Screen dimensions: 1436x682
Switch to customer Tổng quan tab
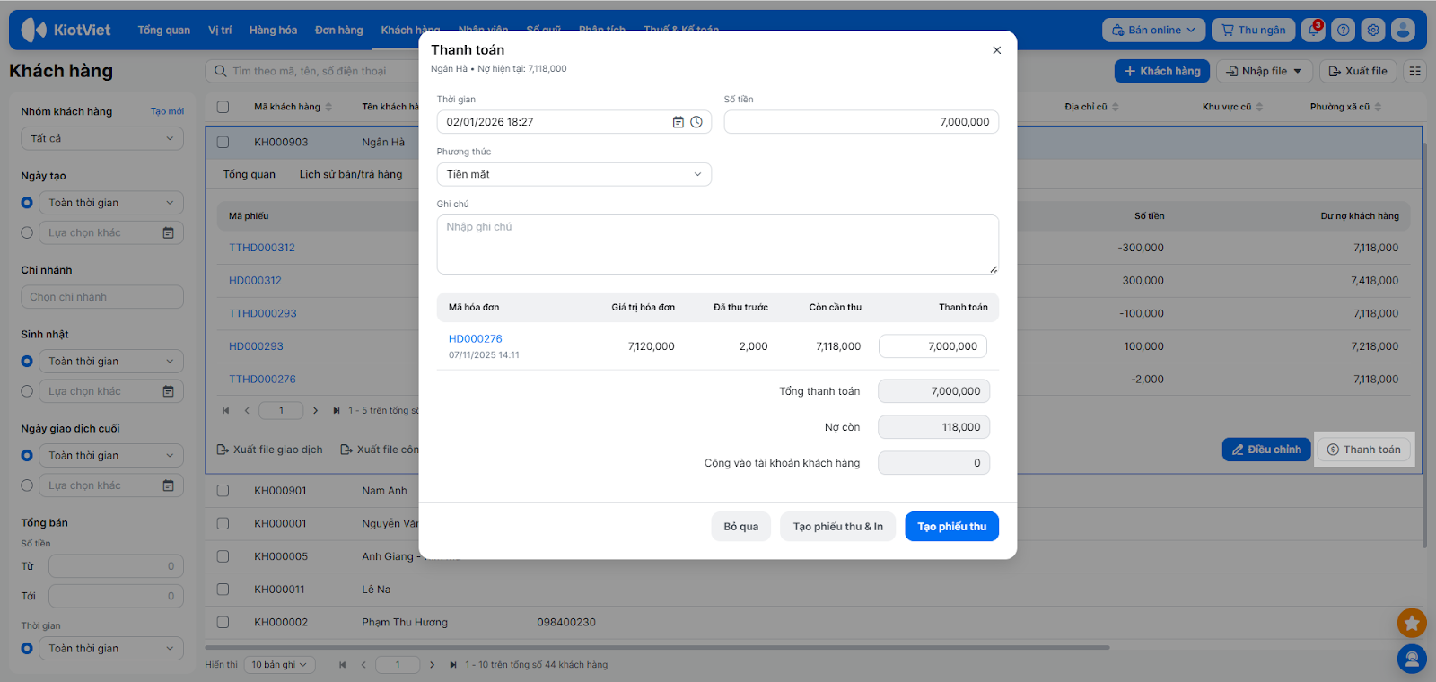[250, 174]
